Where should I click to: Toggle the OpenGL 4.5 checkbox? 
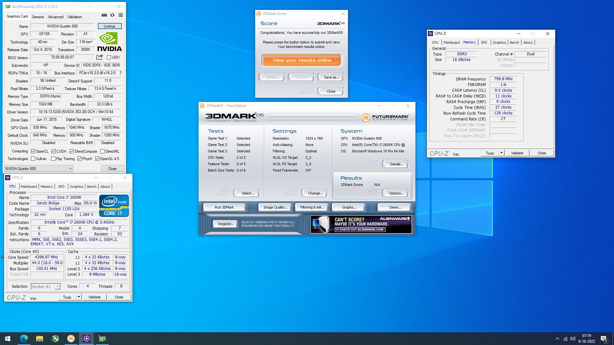[x=97, y=159]
